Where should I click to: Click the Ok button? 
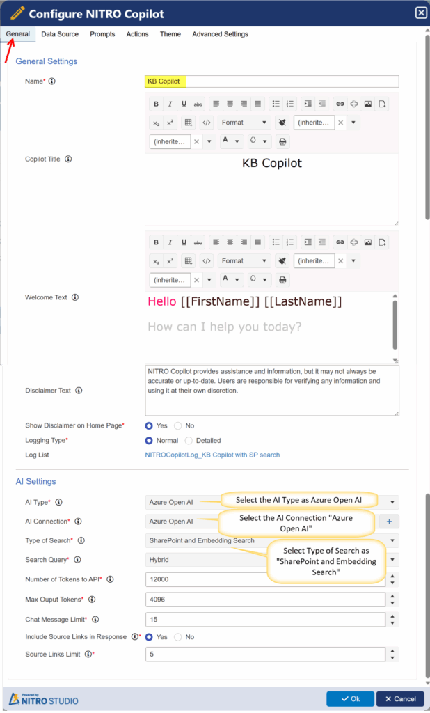pos(350,699)
